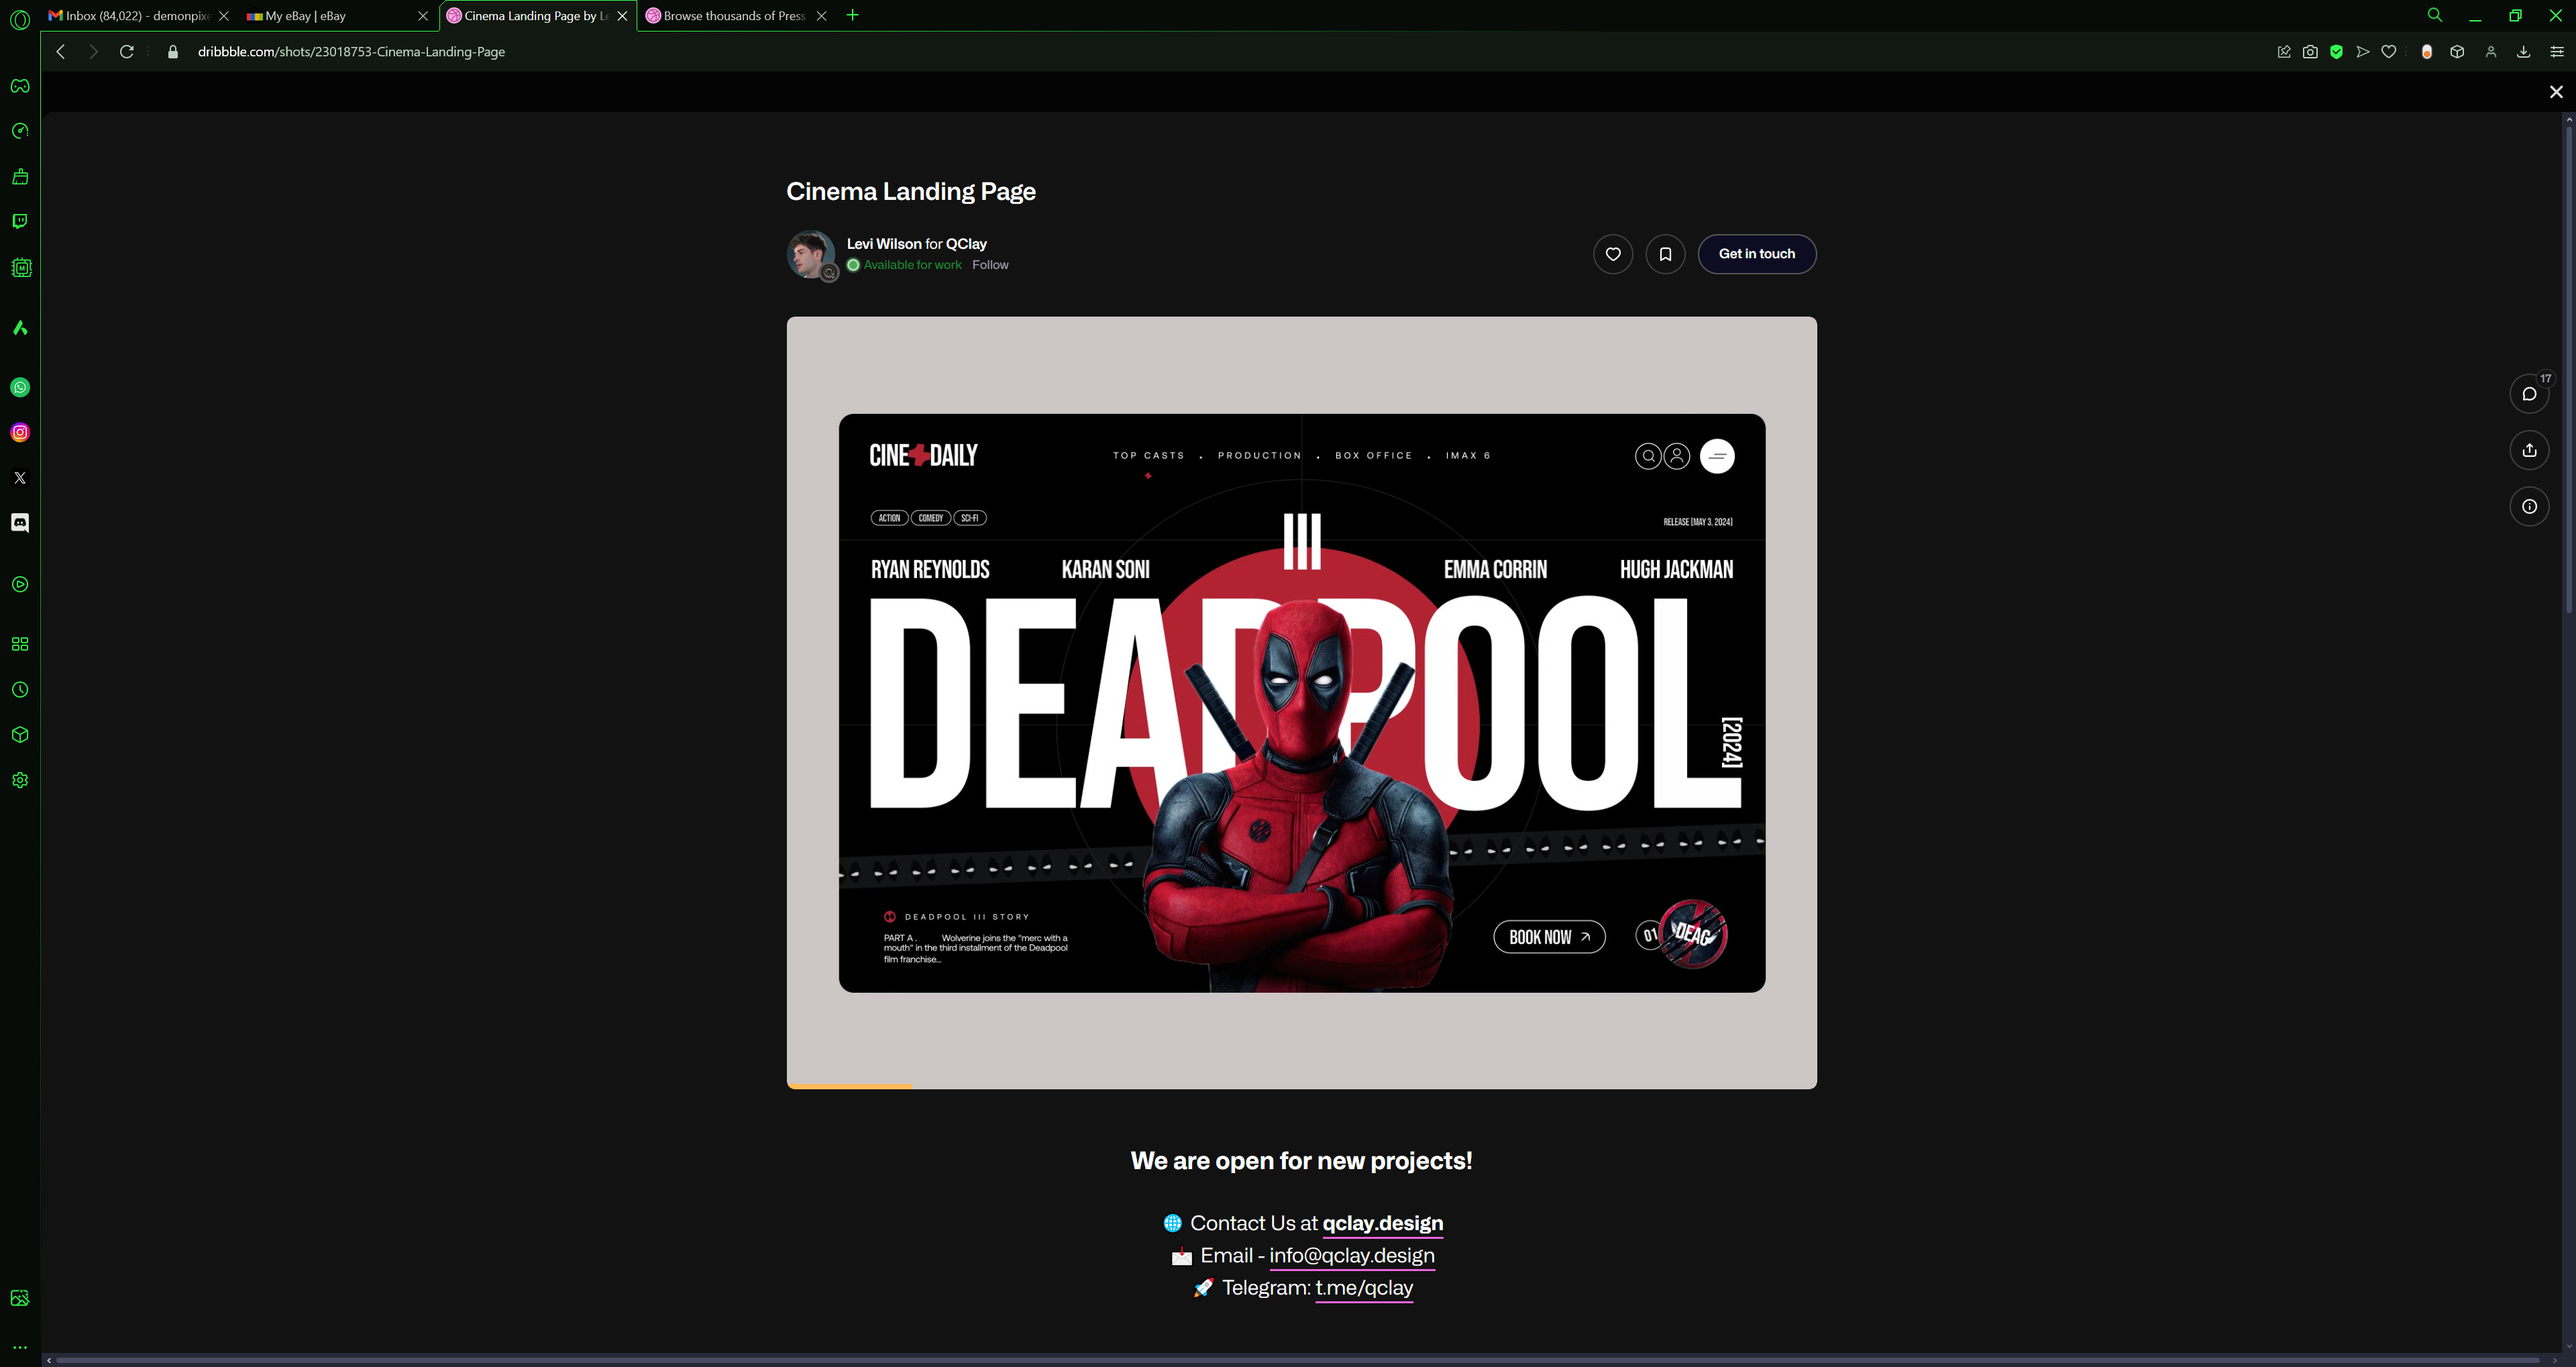The image size is (2576, 1367).
Task: Click the designer avatar image
Action: (811, 255)
